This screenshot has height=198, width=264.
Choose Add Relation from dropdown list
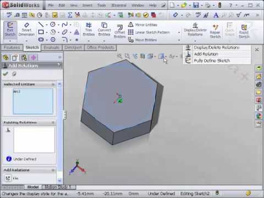pyautogui.click(x=217, y=54)
